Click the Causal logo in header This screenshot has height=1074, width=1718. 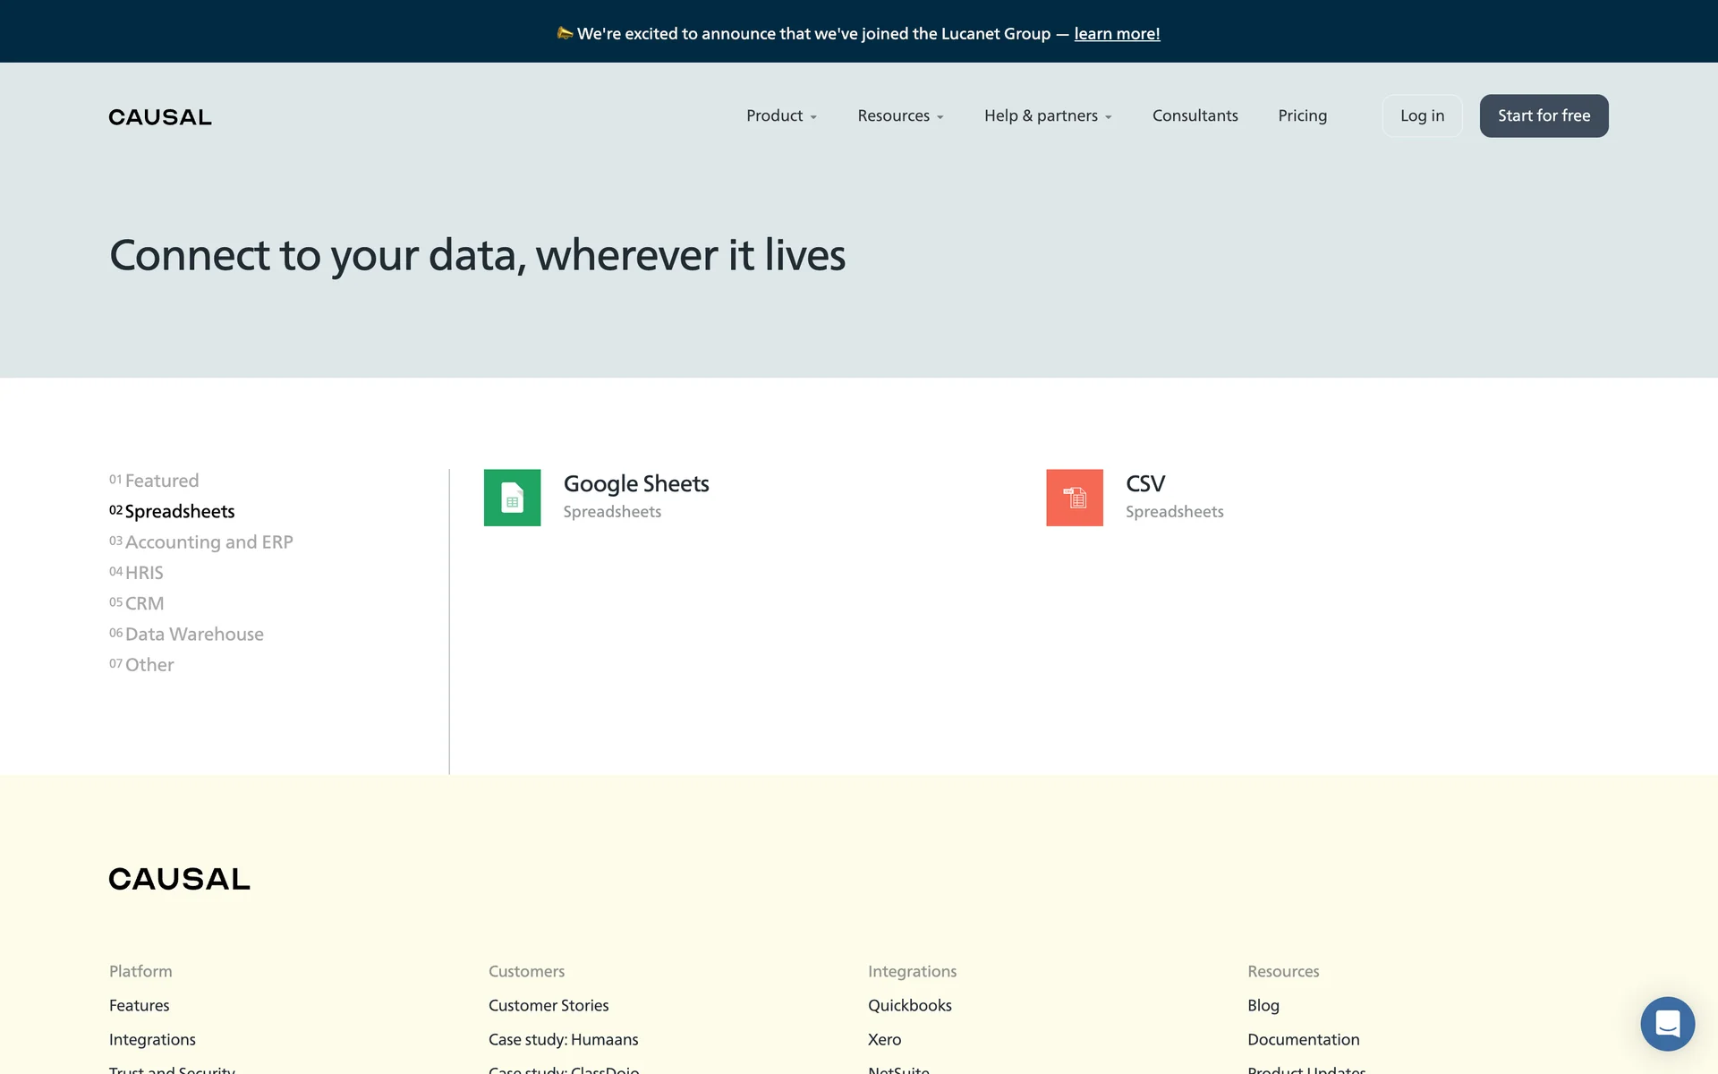point(160,117)
